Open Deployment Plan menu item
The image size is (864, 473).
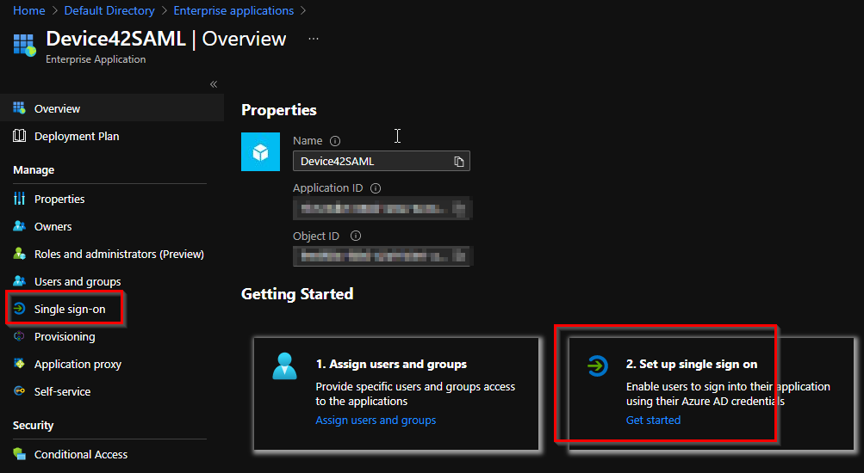click(76, 136)
